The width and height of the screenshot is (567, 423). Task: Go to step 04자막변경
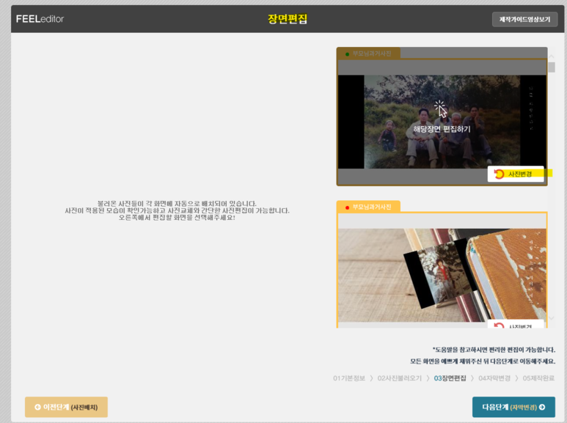click(x=494, y=378)
